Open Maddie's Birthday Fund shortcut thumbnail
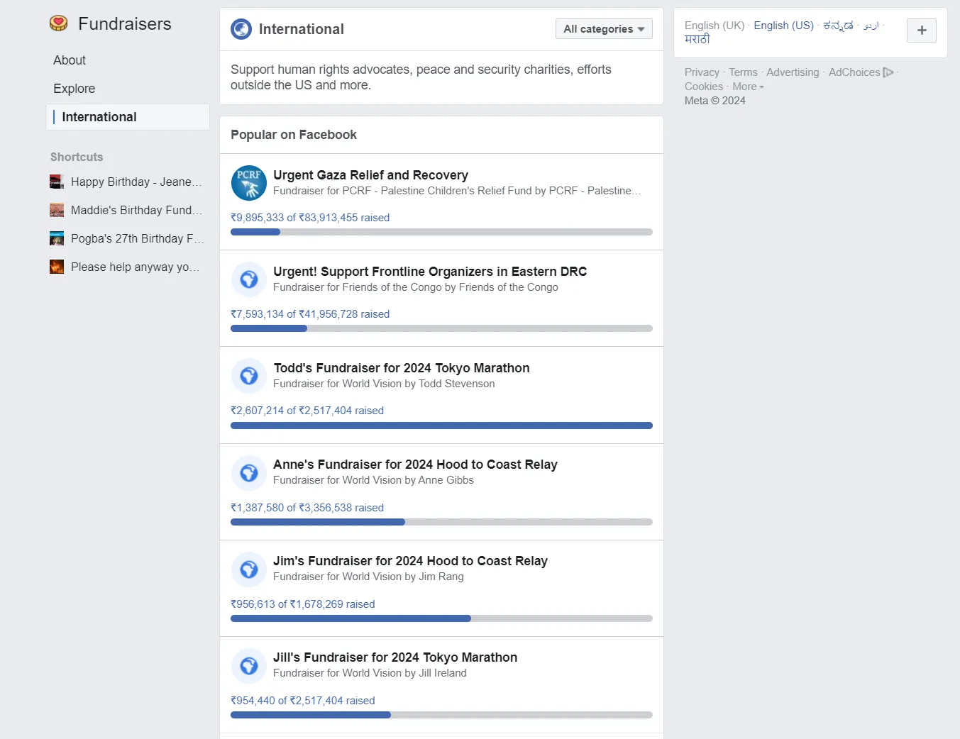Screen dimensions: 960x739 pyautogui.click(x=57, y=210)
